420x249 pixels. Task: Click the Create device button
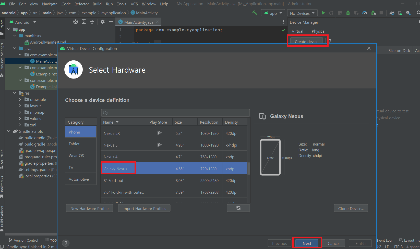pyautogui.click(x=306, y=42)
